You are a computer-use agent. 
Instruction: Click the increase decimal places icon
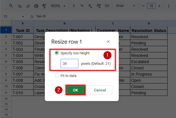[98, 6]
